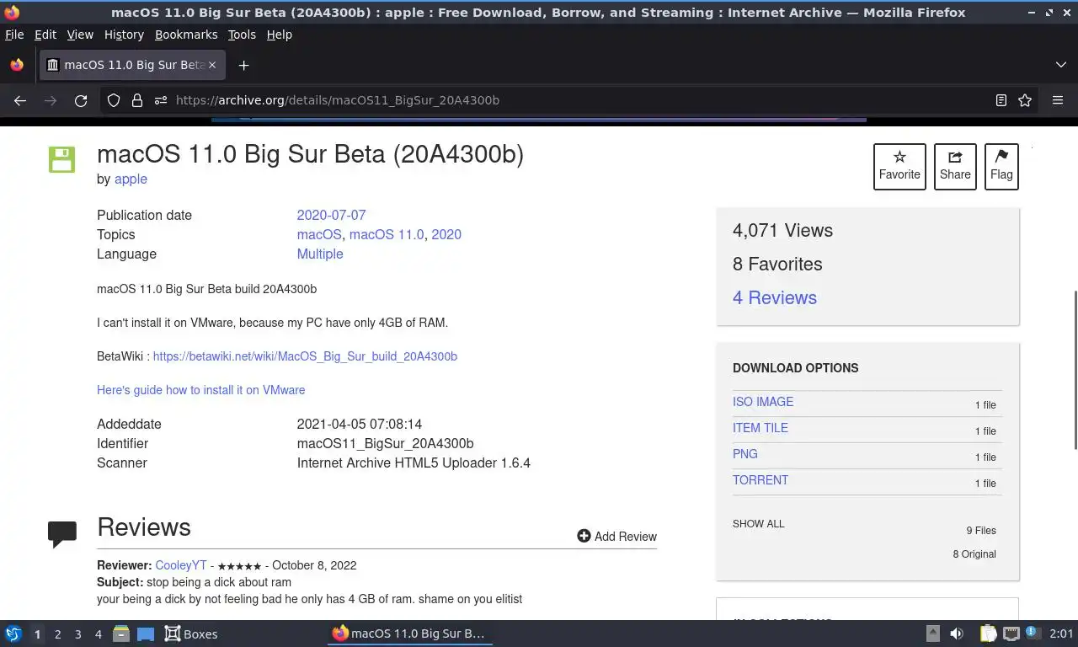Click the network tray icon
The width and height of the screenshot is (1078, 647).
point(1011,634)
